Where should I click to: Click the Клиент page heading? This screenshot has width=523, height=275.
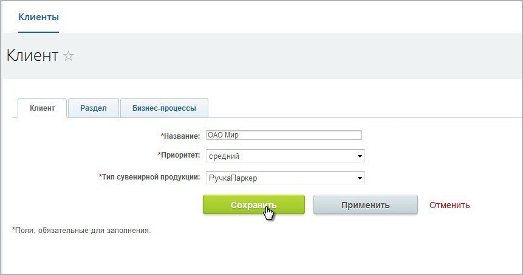32,56
